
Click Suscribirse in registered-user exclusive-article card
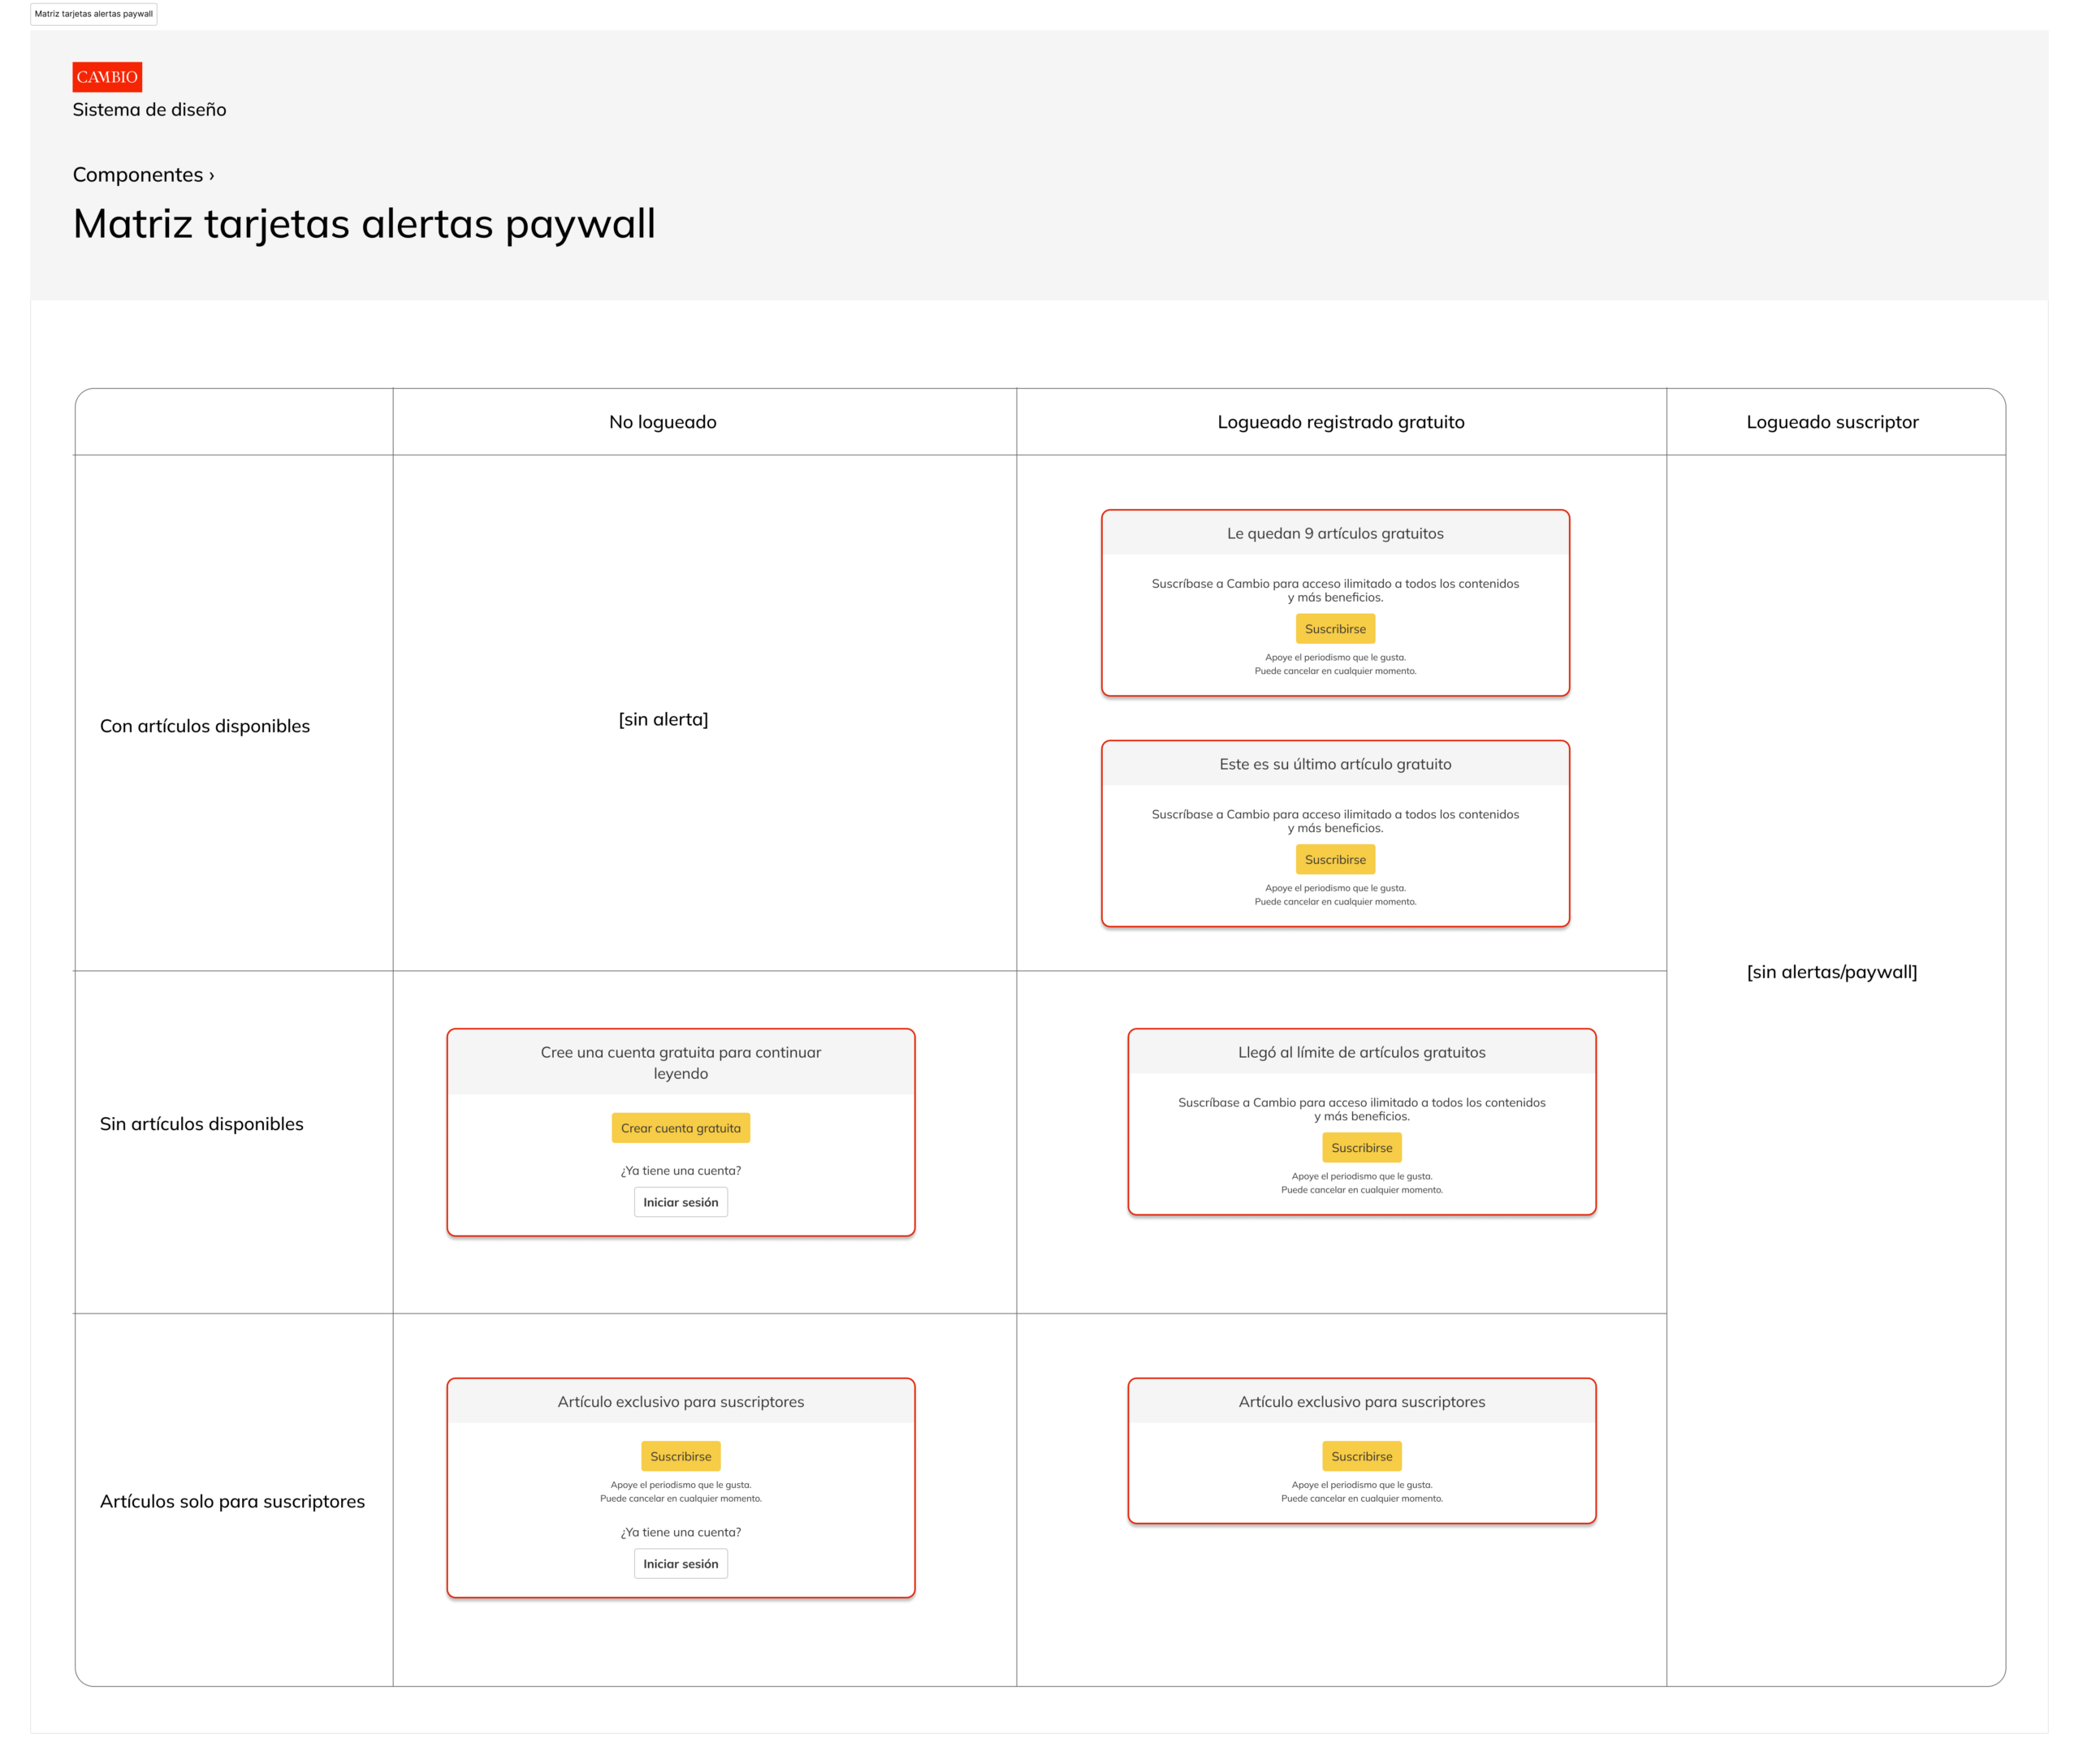[1360, 1456]
